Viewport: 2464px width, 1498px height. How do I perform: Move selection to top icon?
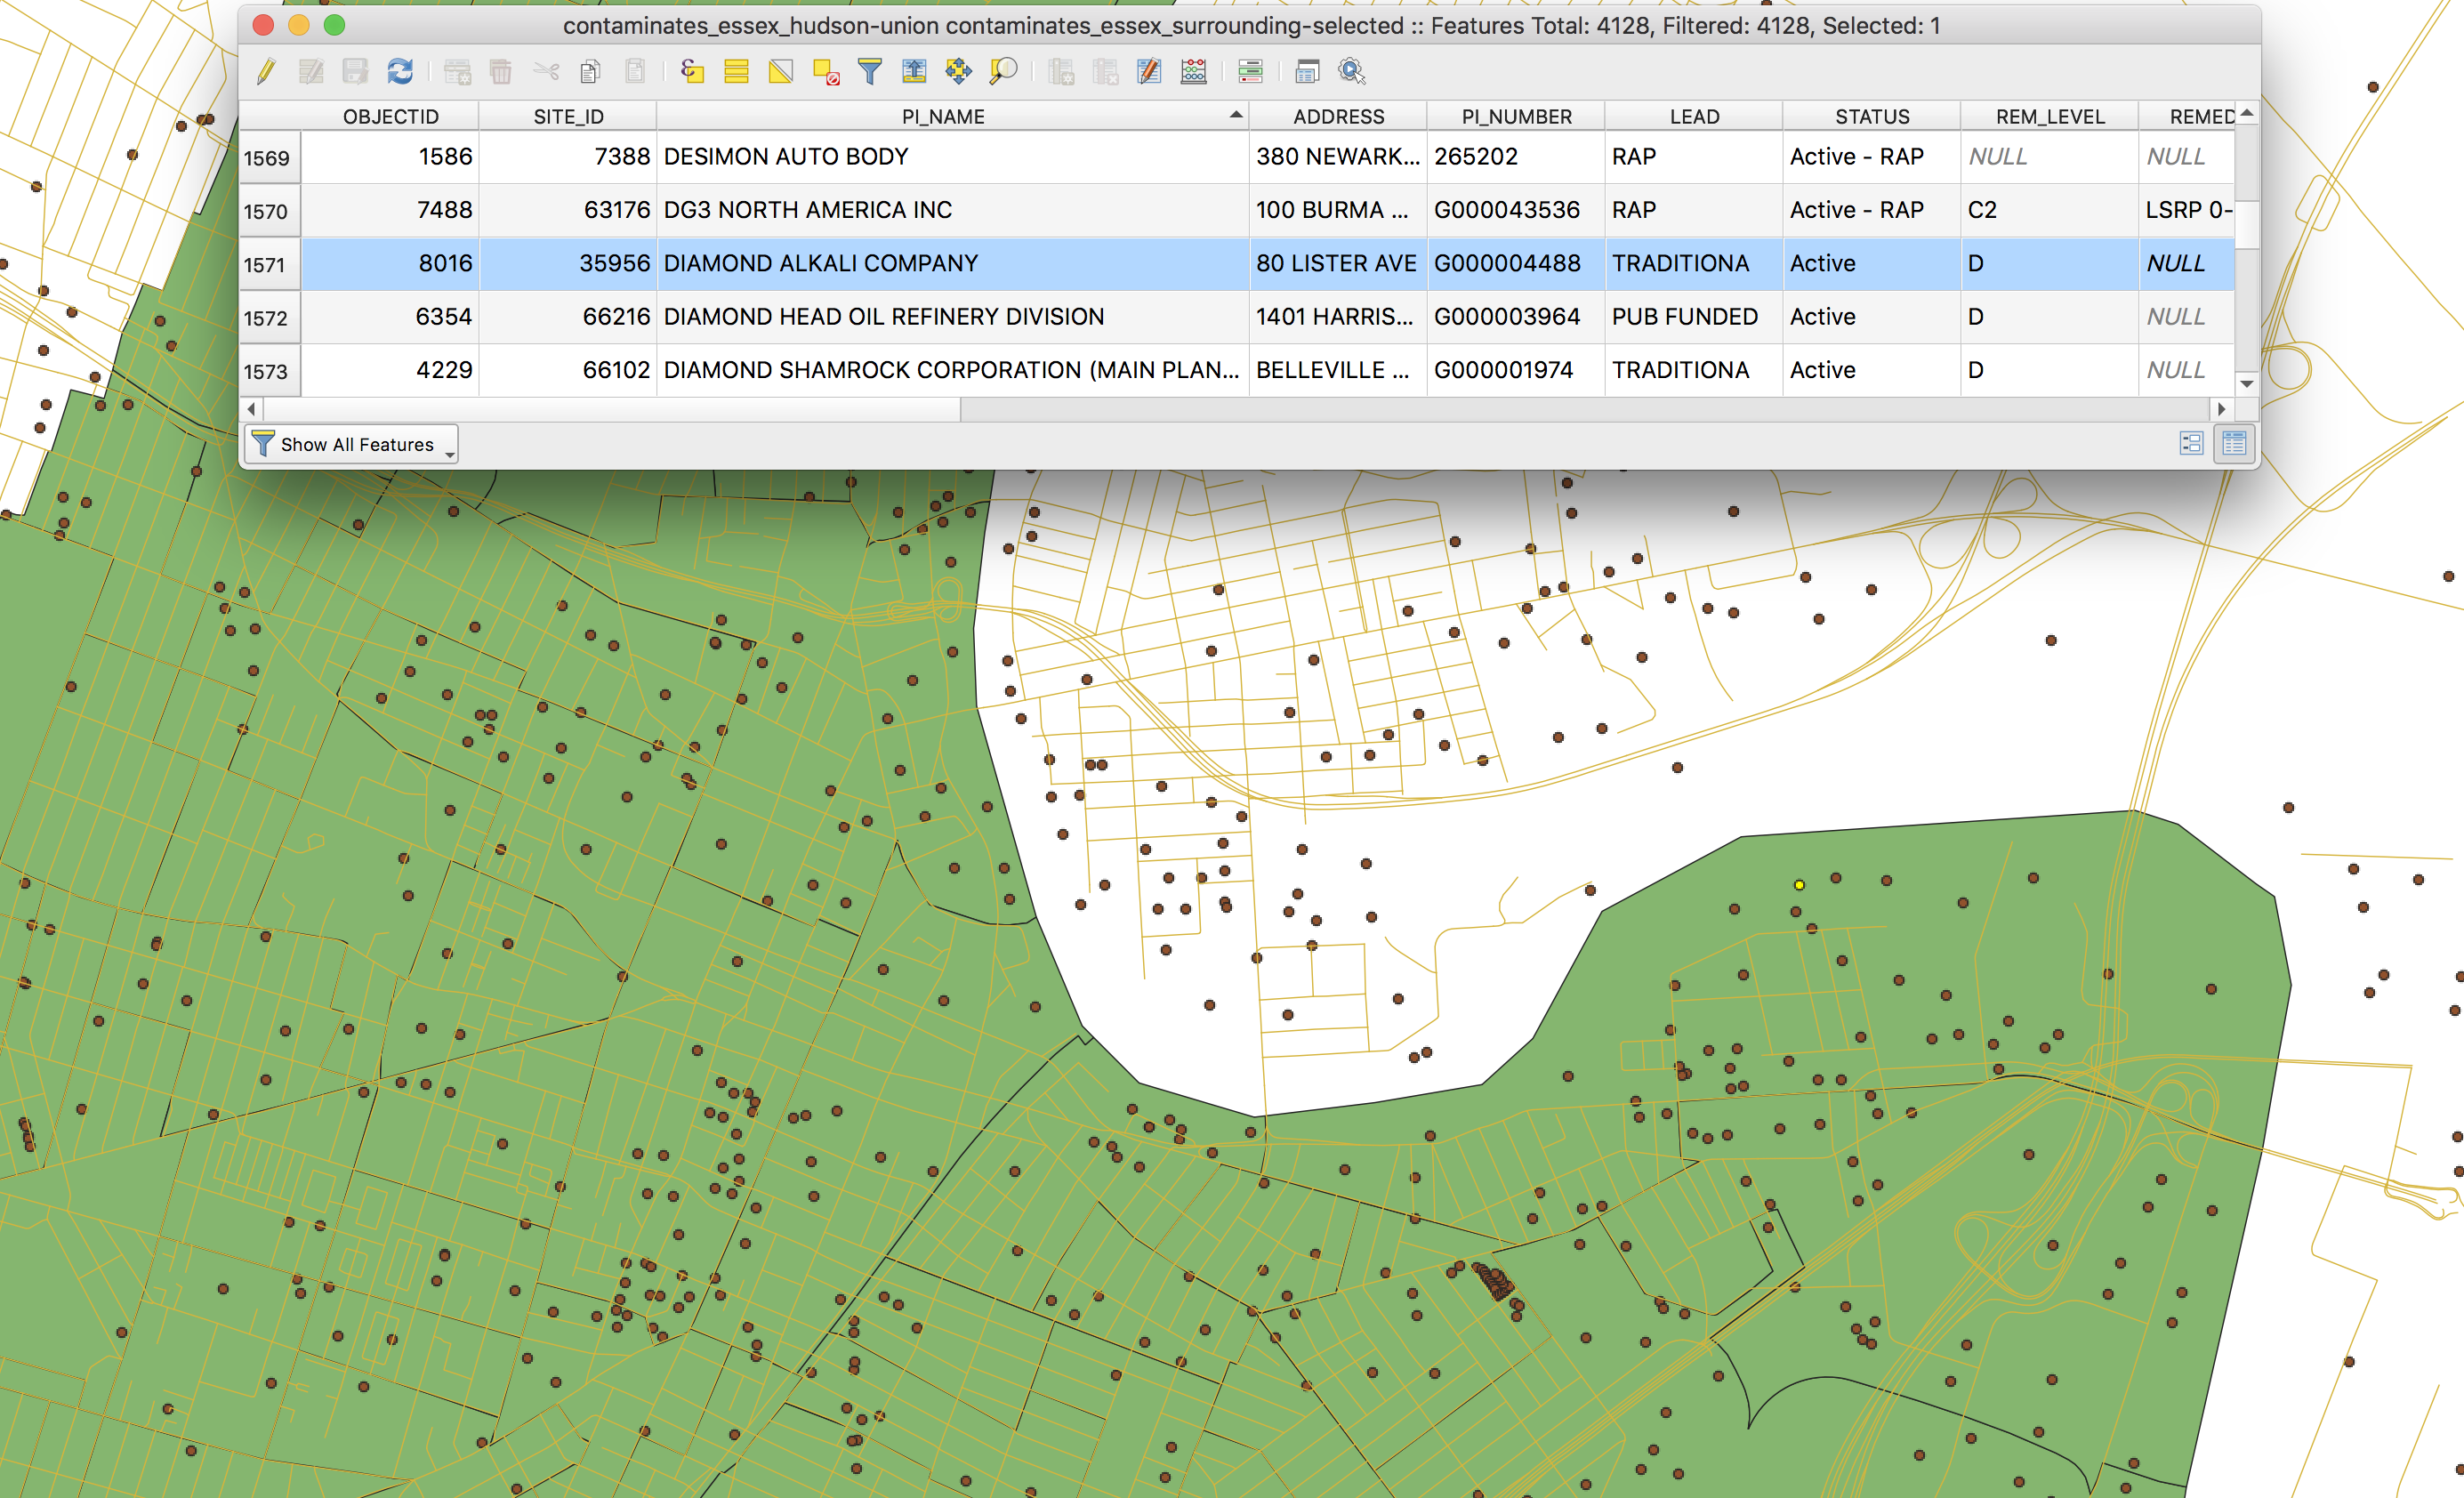914,71
